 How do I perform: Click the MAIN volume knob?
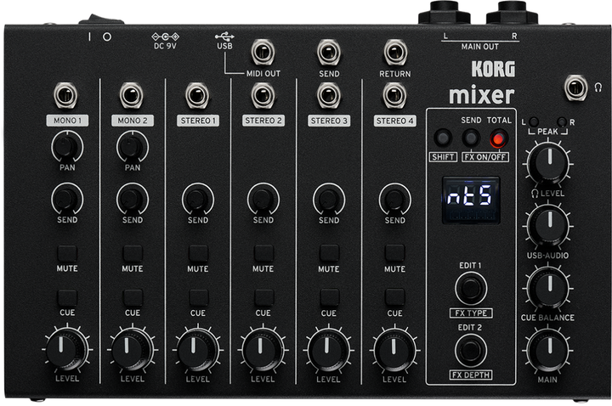click(x=548, y=350)
